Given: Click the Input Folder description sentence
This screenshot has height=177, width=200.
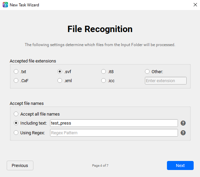Looking at the screenshot, I should pyautogui.click(x=100, y=45).
